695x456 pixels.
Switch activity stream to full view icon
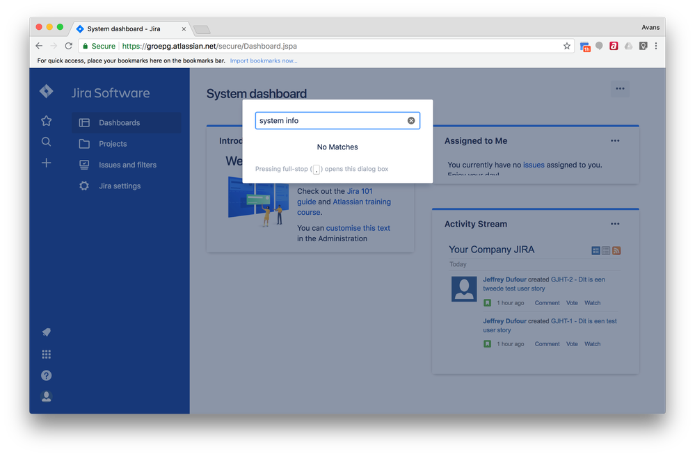(596, 250)
